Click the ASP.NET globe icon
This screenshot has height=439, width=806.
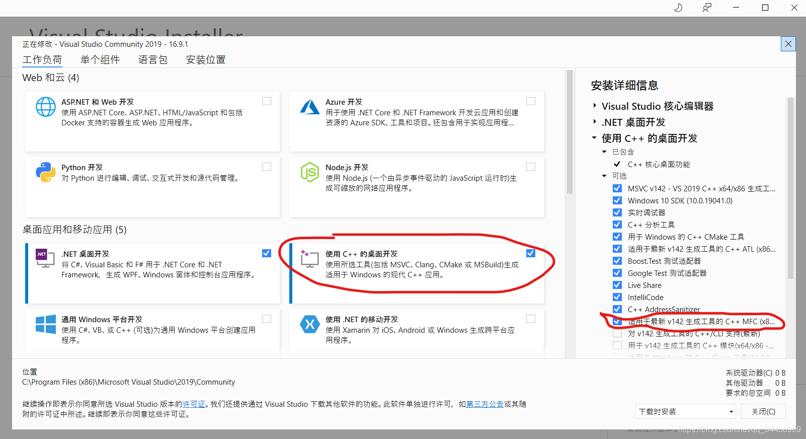[x=46, y=106]
